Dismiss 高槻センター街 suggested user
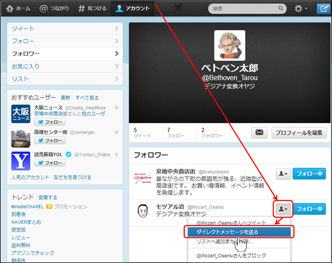This screenshot has width=332, height=263. (x=116, y=132)
